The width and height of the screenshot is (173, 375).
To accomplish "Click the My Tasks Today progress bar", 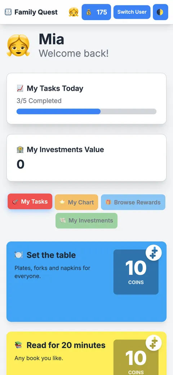I will [x=86, y=111].
